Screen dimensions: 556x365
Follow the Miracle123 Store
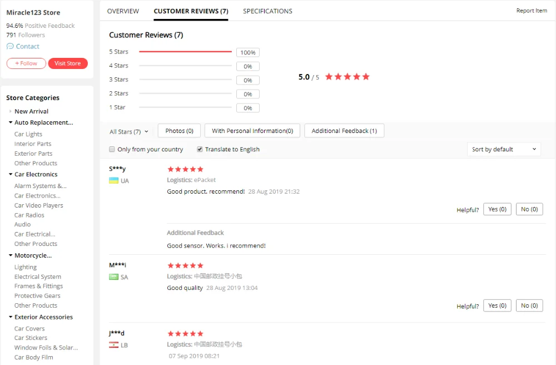[x=26, y=63]
